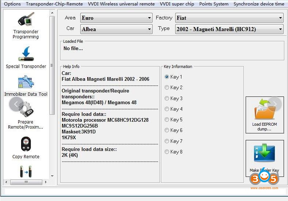Open the Transponder-Chip-Remote menu

(54, 4)
